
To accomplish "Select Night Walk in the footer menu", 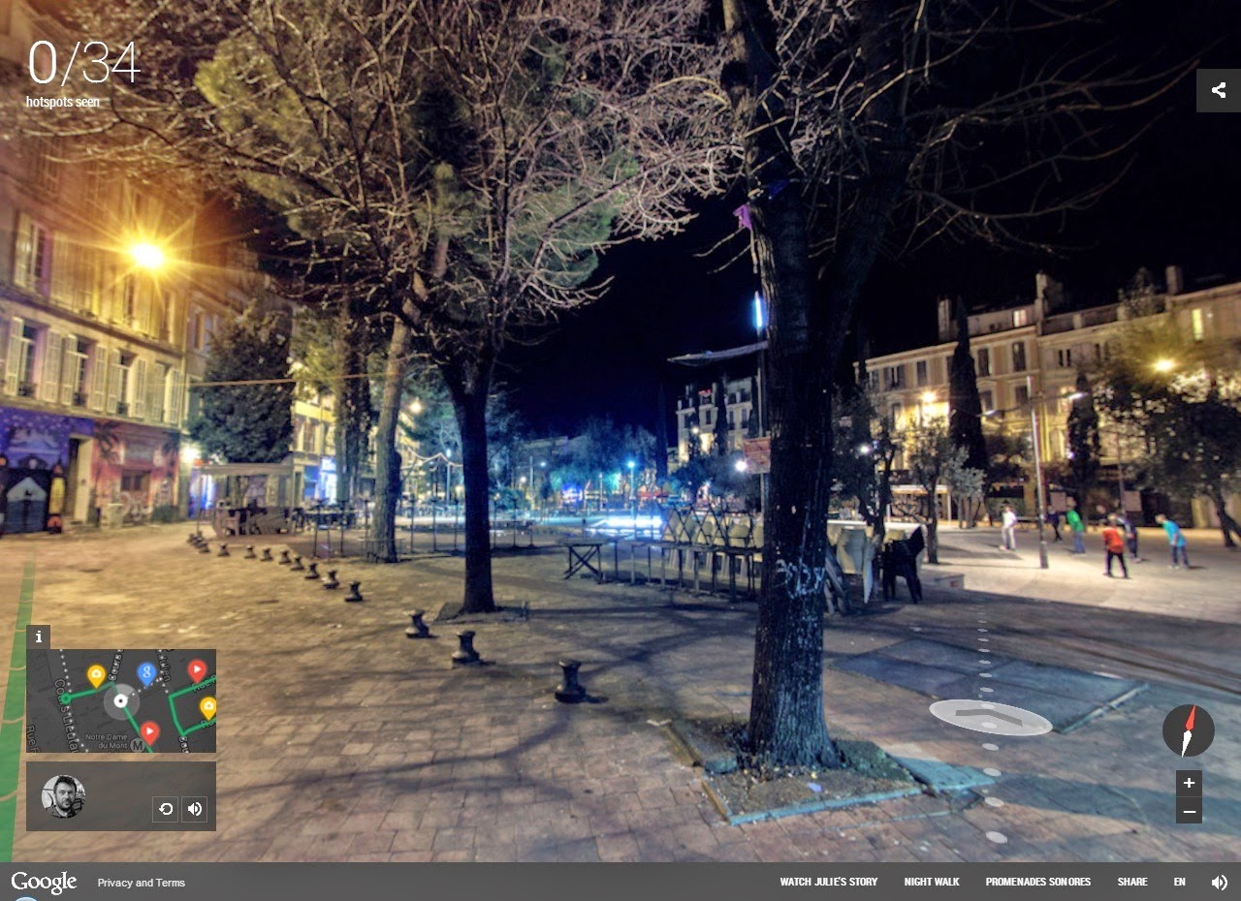I will 932,882.
